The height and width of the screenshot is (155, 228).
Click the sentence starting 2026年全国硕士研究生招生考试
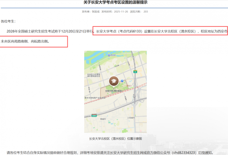(x=50, y=31)
